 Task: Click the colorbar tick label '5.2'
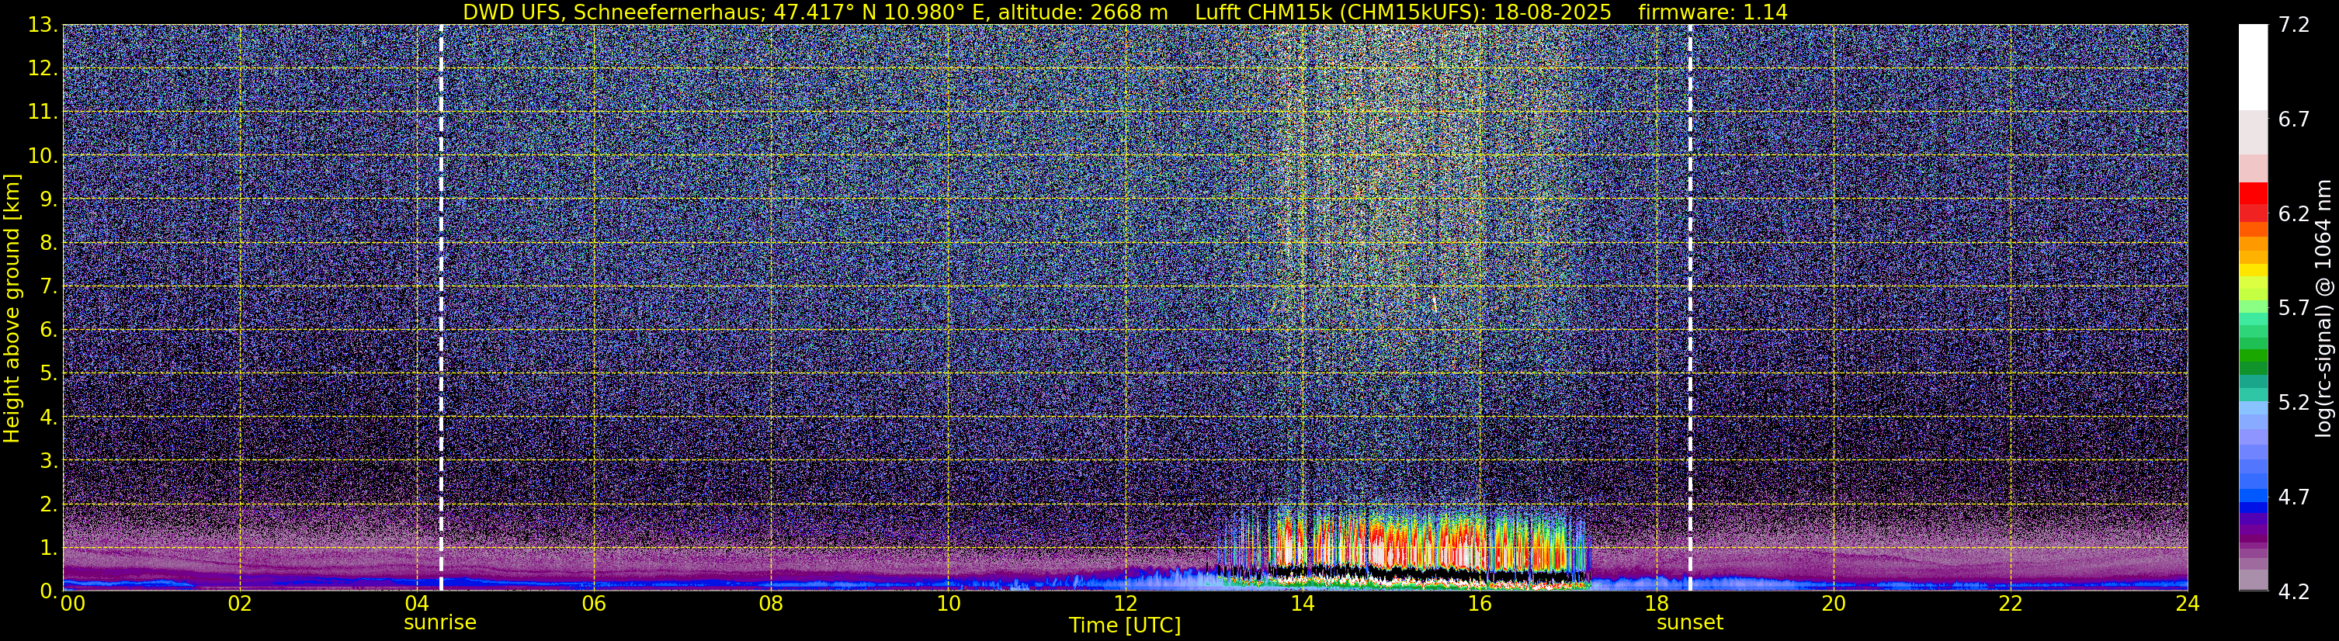(x=2294, y=403)
